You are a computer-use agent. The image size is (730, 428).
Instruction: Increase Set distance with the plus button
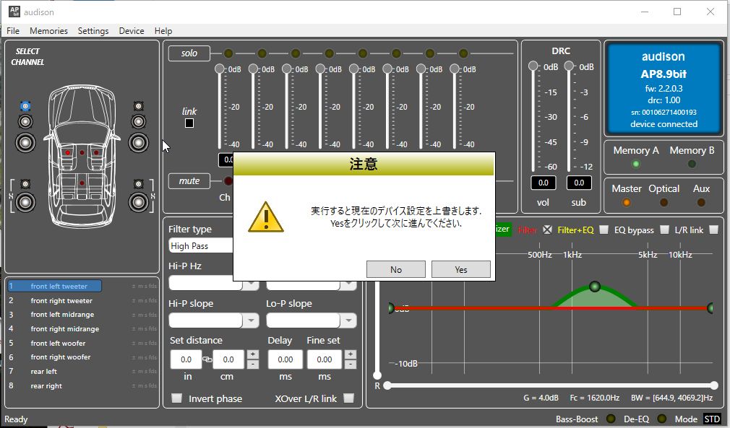[x=252, y=354]
